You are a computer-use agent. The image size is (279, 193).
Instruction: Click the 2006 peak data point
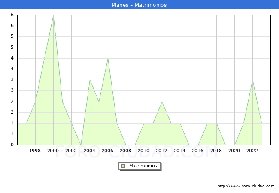point(108,59)
